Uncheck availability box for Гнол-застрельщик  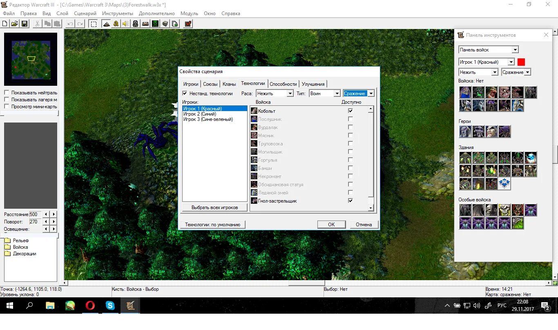point(350,201)
